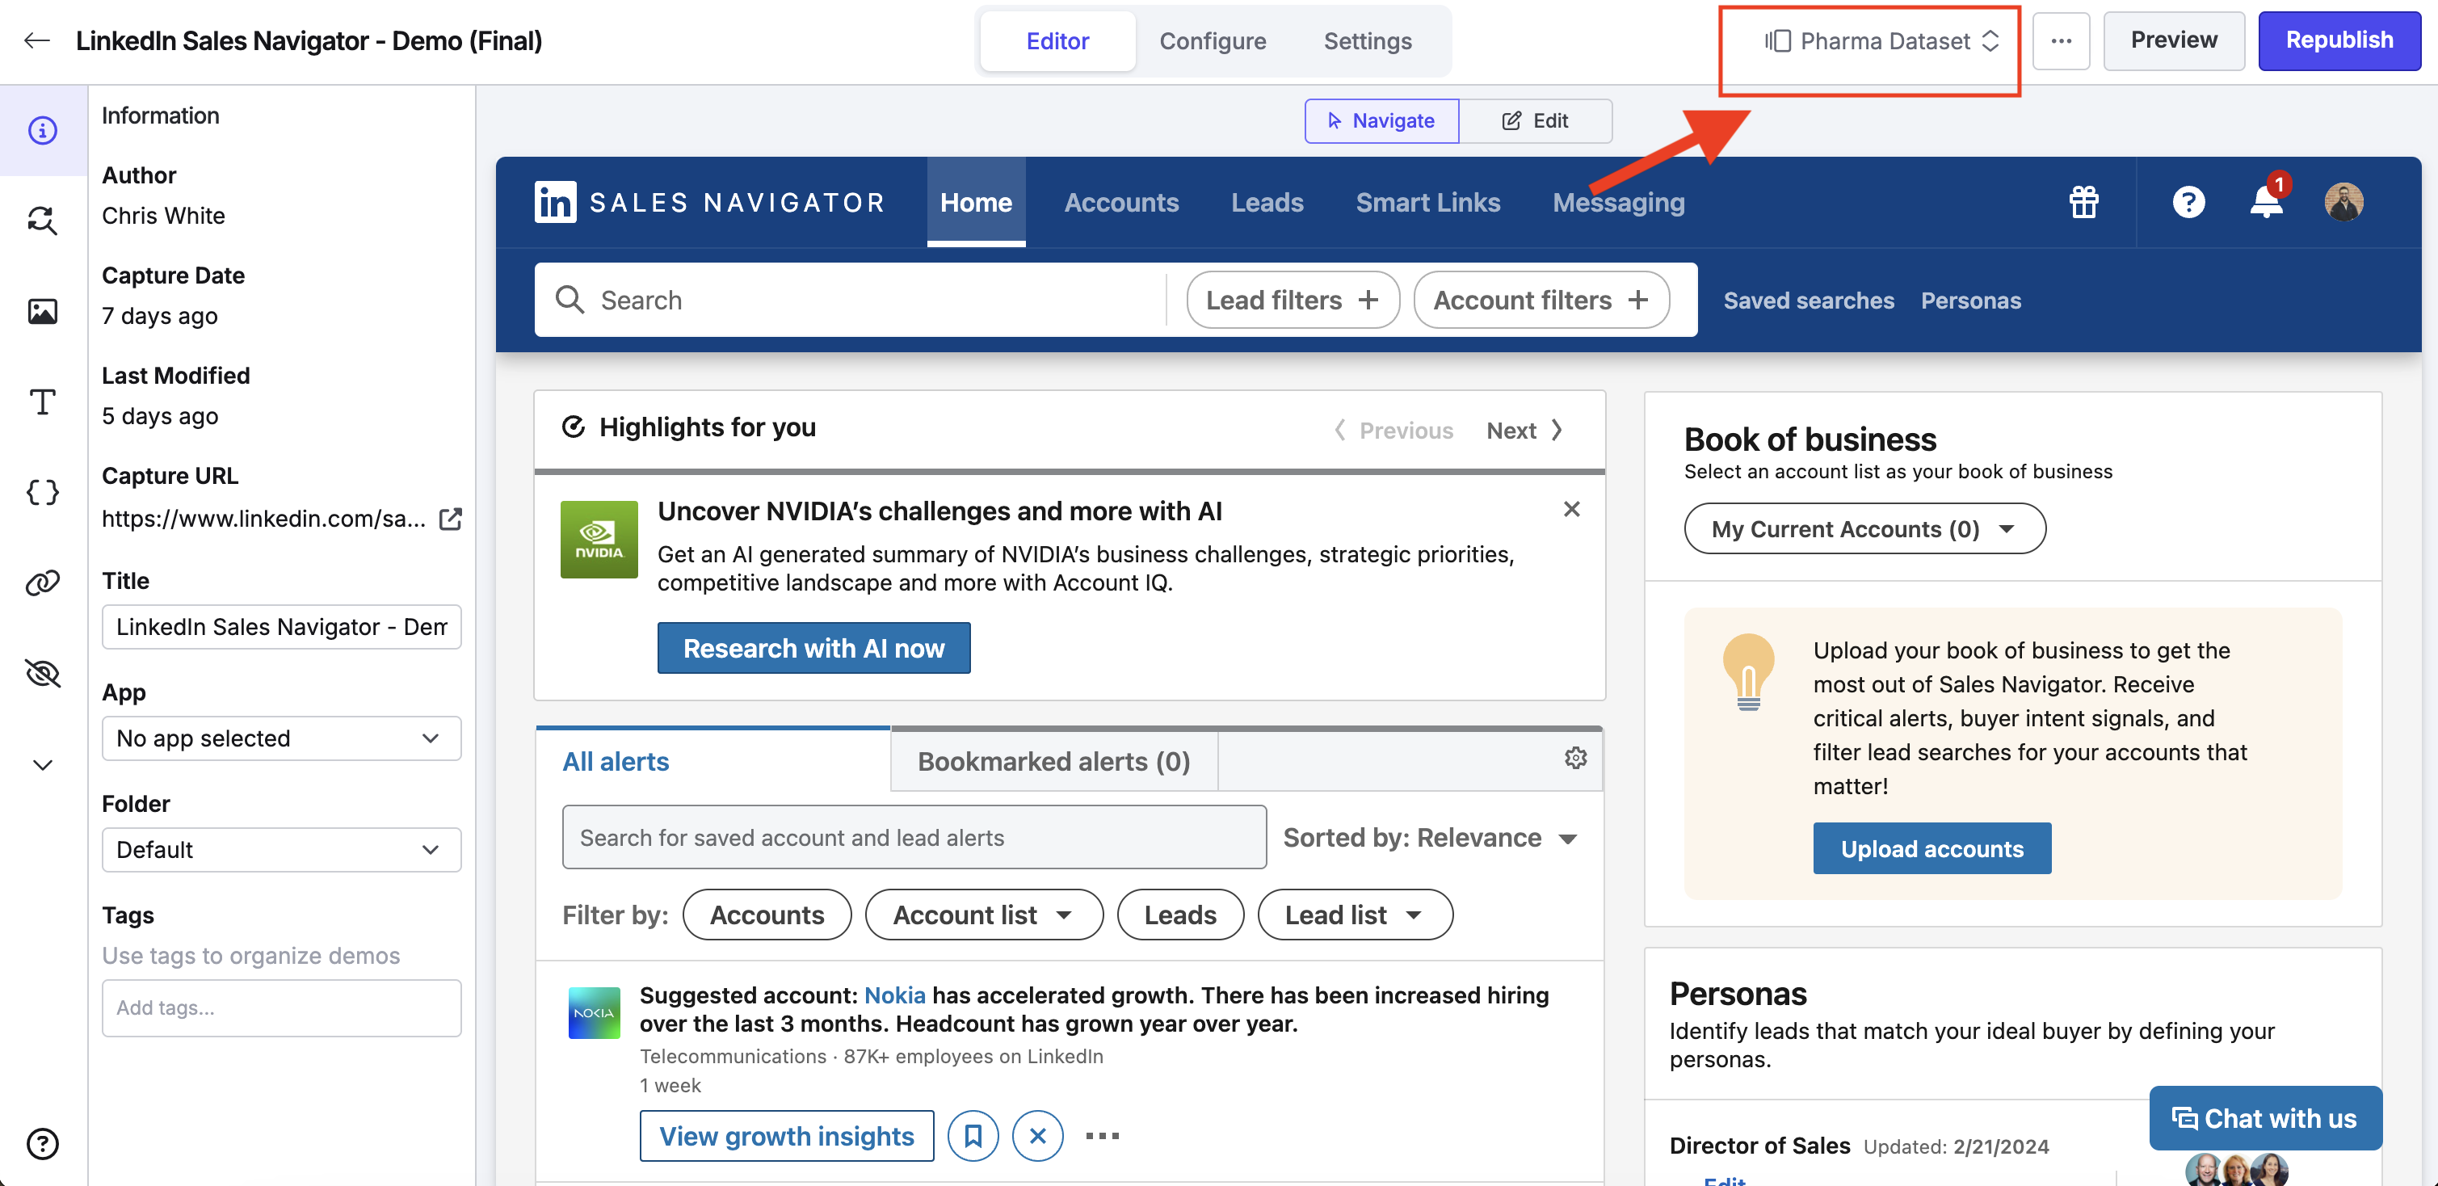Open the notifications bell icon
This screenshot has height=1186, width=2438.
pos(2266,202)
